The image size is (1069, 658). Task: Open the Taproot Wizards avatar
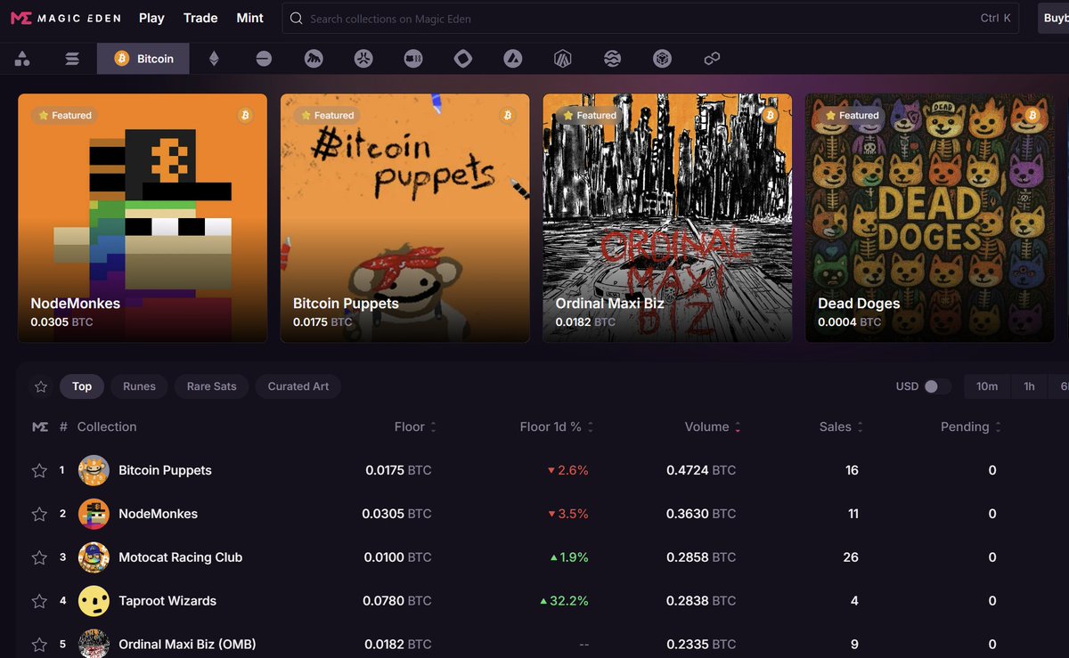coord(94,601)
